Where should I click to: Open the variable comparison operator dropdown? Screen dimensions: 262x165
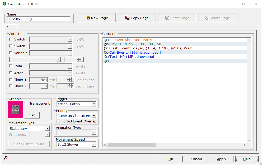35,60
